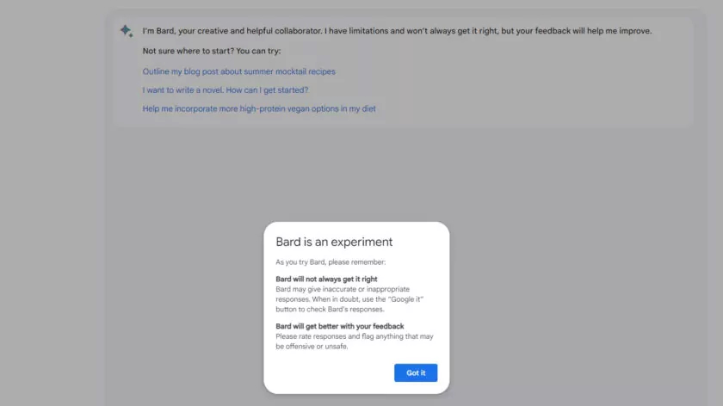This screenshot has height=406, width=723.
Task: Click 'Bard will not always get it right'
Action: [326, 279]
